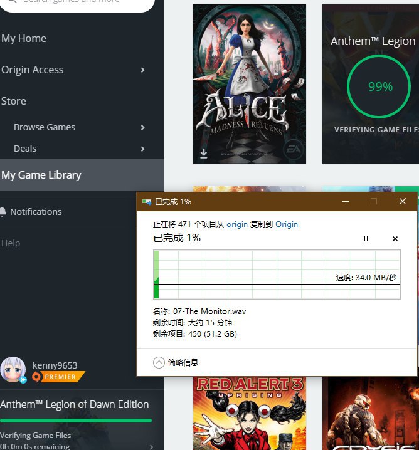Click kenny9653 profile avatar
Screen dimensions: 419x450
click(13, 369)
